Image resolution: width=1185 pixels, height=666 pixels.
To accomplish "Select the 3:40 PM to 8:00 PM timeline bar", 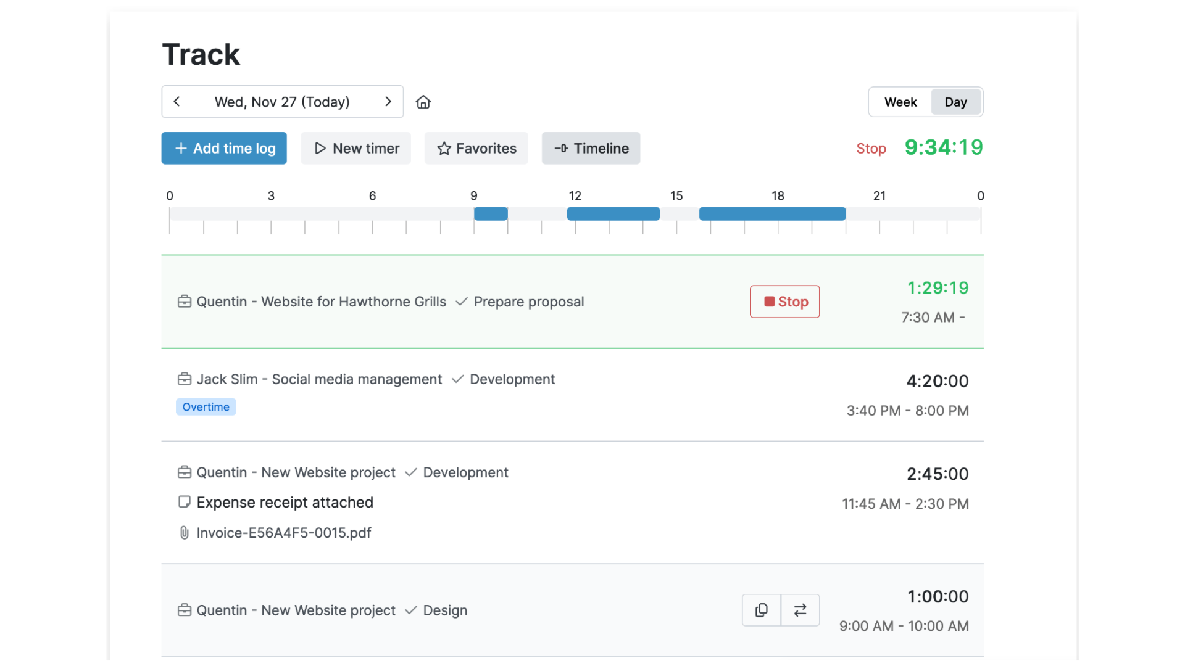I will tap(772, 214).
